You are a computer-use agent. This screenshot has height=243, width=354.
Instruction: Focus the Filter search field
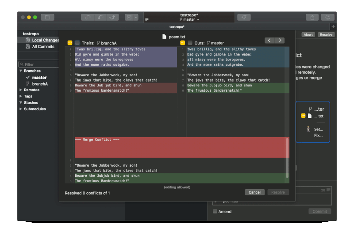38,64
